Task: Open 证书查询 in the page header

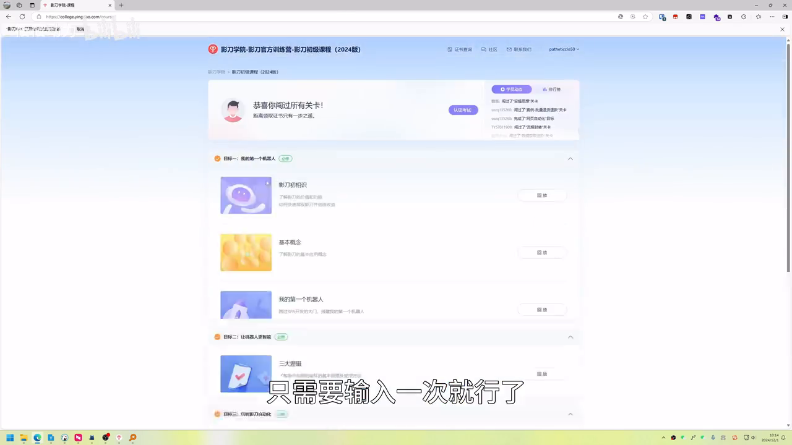Action: 460,49
